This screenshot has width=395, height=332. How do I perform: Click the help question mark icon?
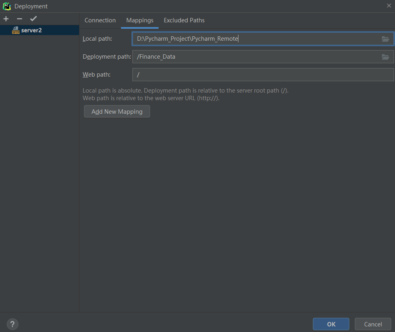click(x=12, y=324)
